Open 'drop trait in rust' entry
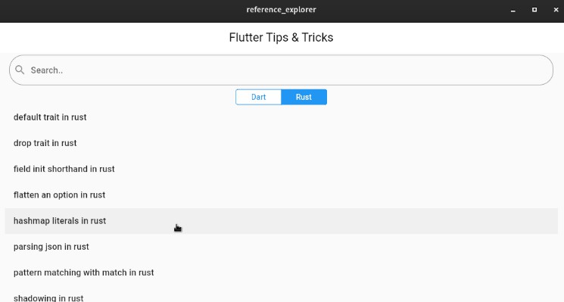The width and height of the screenshot is (564, 302). coord(281,143)
